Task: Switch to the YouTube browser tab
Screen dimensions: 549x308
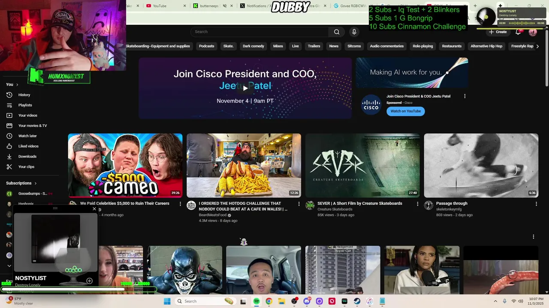Action: coord(165,6)
